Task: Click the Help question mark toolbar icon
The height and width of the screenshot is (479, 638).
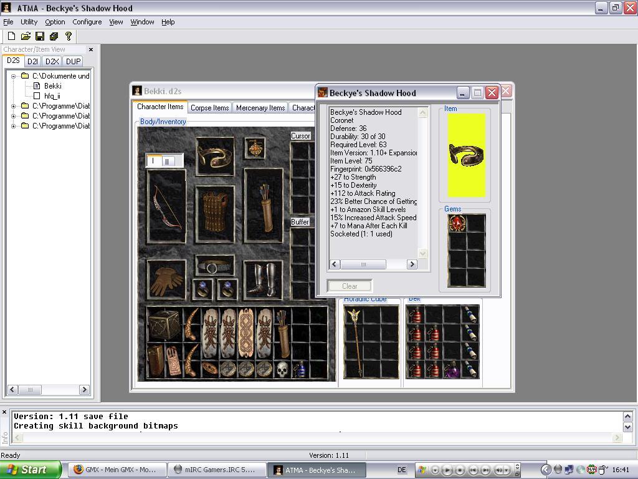Action: pyautogui.click(x=69, y=36)
